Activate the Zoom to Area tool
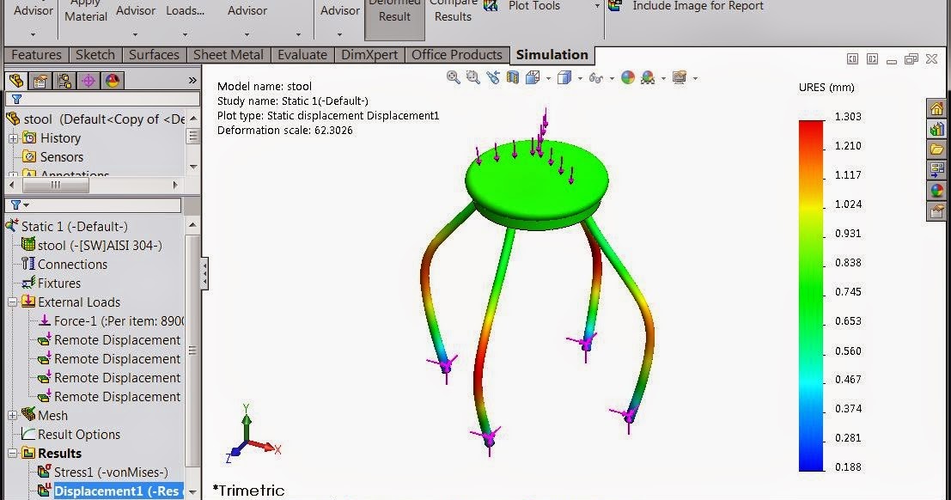 tap(472, 76)
